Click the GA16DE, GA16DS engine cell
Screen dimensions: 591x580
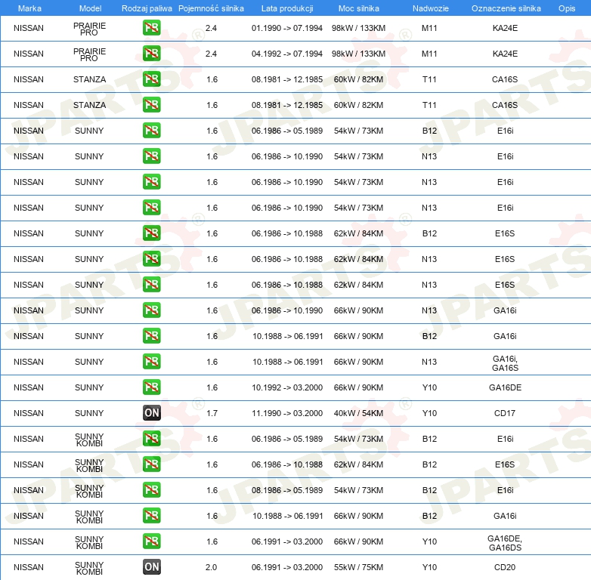tap(505, 543)
